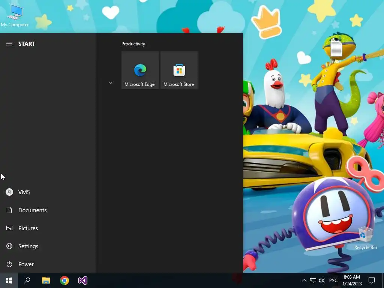384x288 pixels.
Task: Open Documents from Start menu
Action: click(x=48, y=210)
